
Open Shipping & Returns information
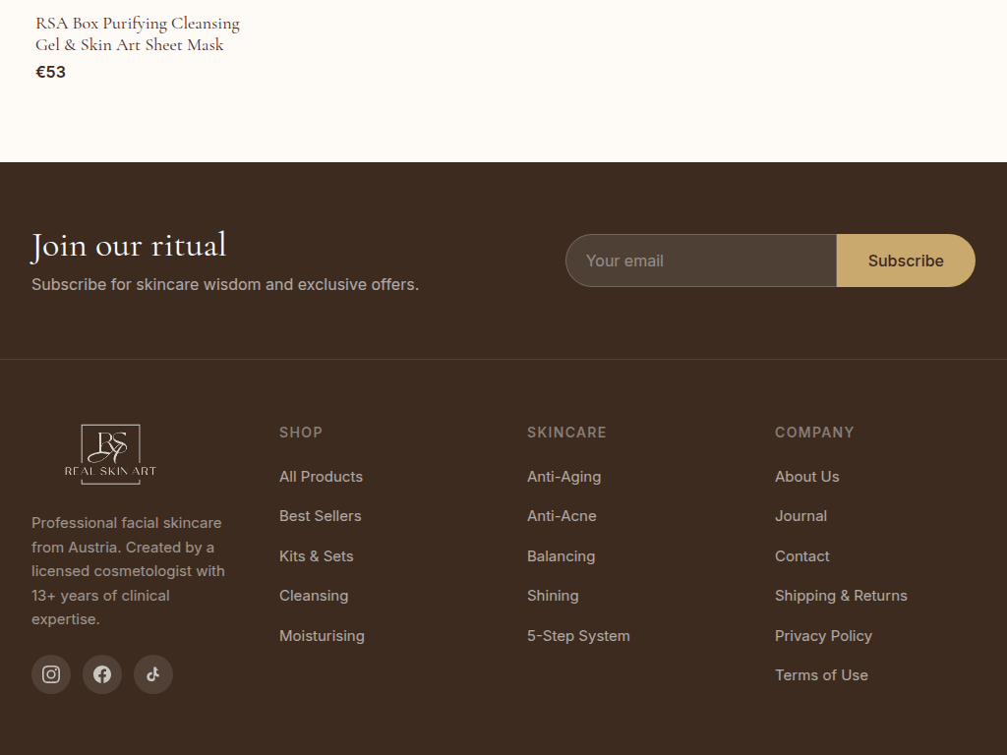[841, 596]
